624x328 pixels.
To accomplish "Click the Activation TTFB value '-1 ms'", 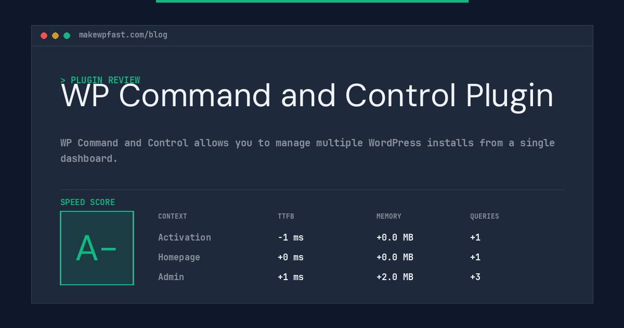I will 291,237.
